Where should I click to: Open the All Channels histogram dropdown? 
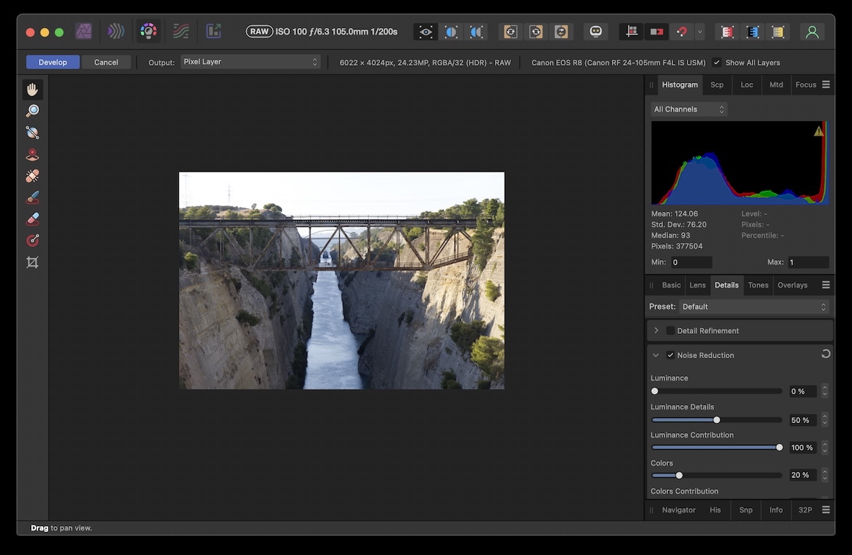(x=688, y=110)
